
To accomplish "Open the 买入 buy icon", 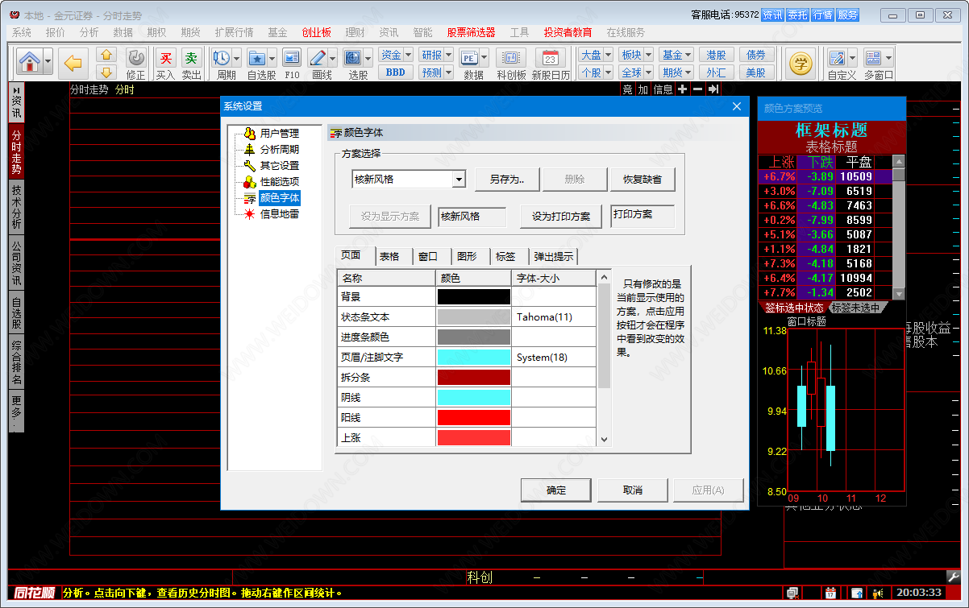I will pyautogui.click(x=165, y=58).
